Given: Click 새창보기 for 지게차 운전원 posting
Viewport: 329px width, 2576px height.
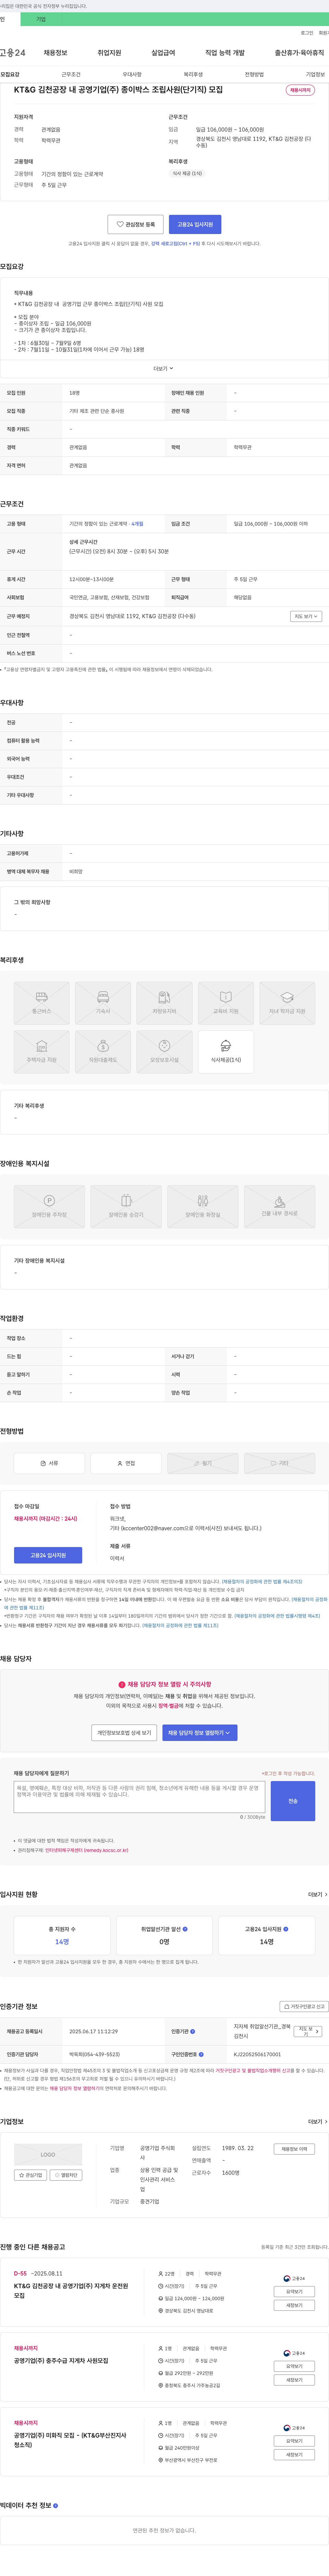Looking at the screenshot, I should click(294, 2305).
